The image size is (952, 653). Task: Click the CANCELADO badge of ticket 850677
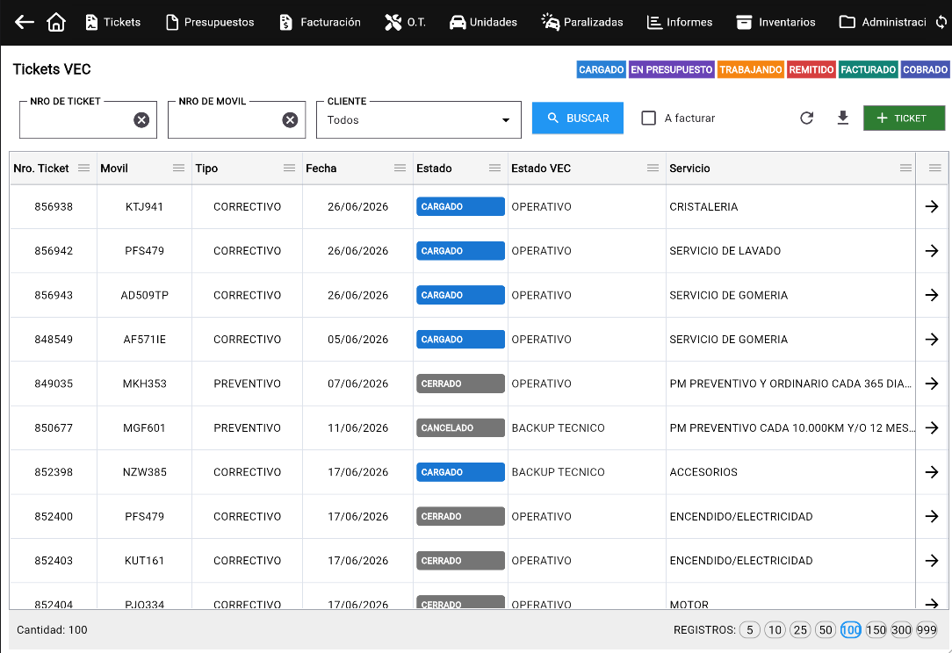(x=460, y=427)
